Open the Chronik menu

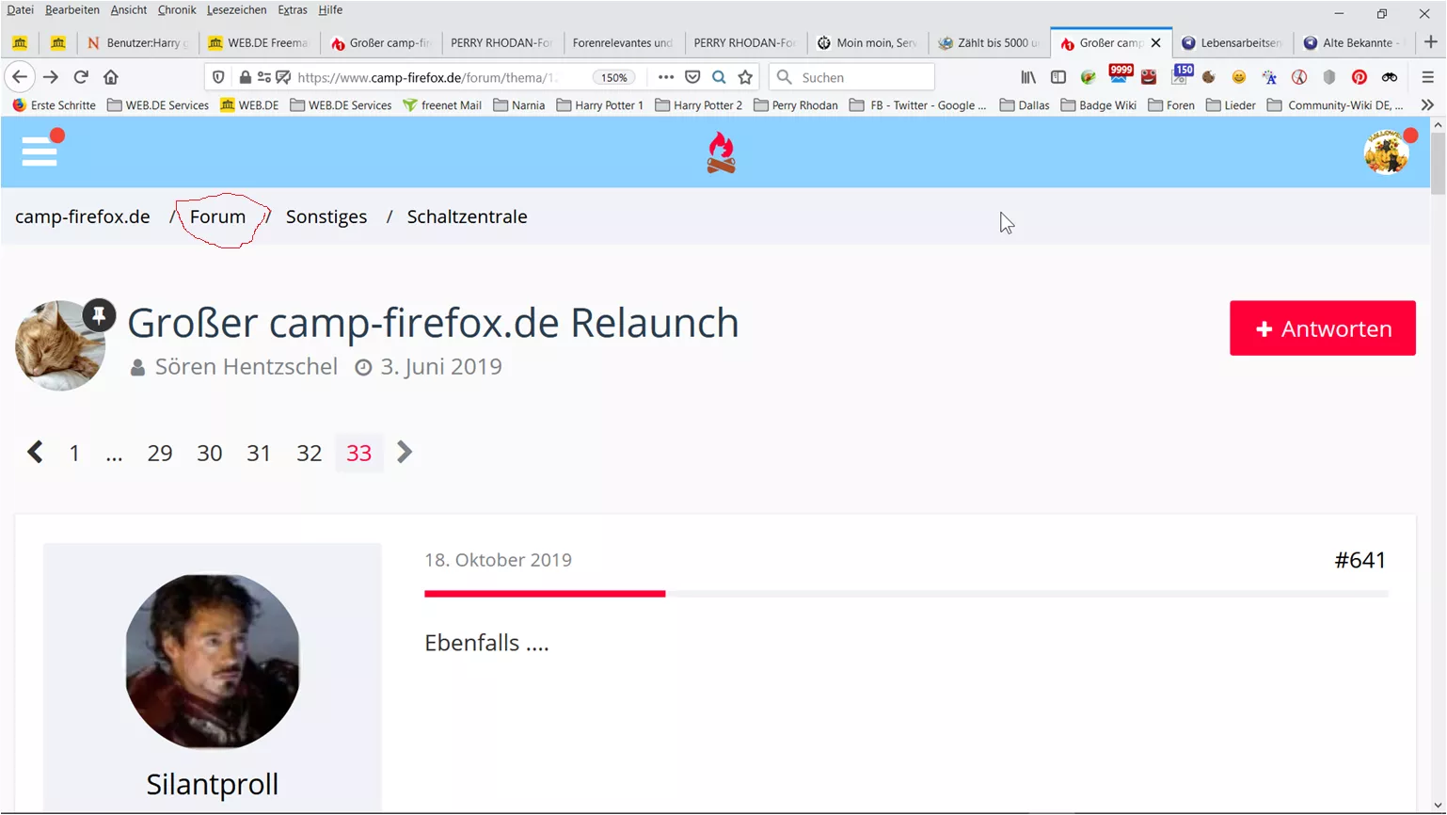pos(177,10)
